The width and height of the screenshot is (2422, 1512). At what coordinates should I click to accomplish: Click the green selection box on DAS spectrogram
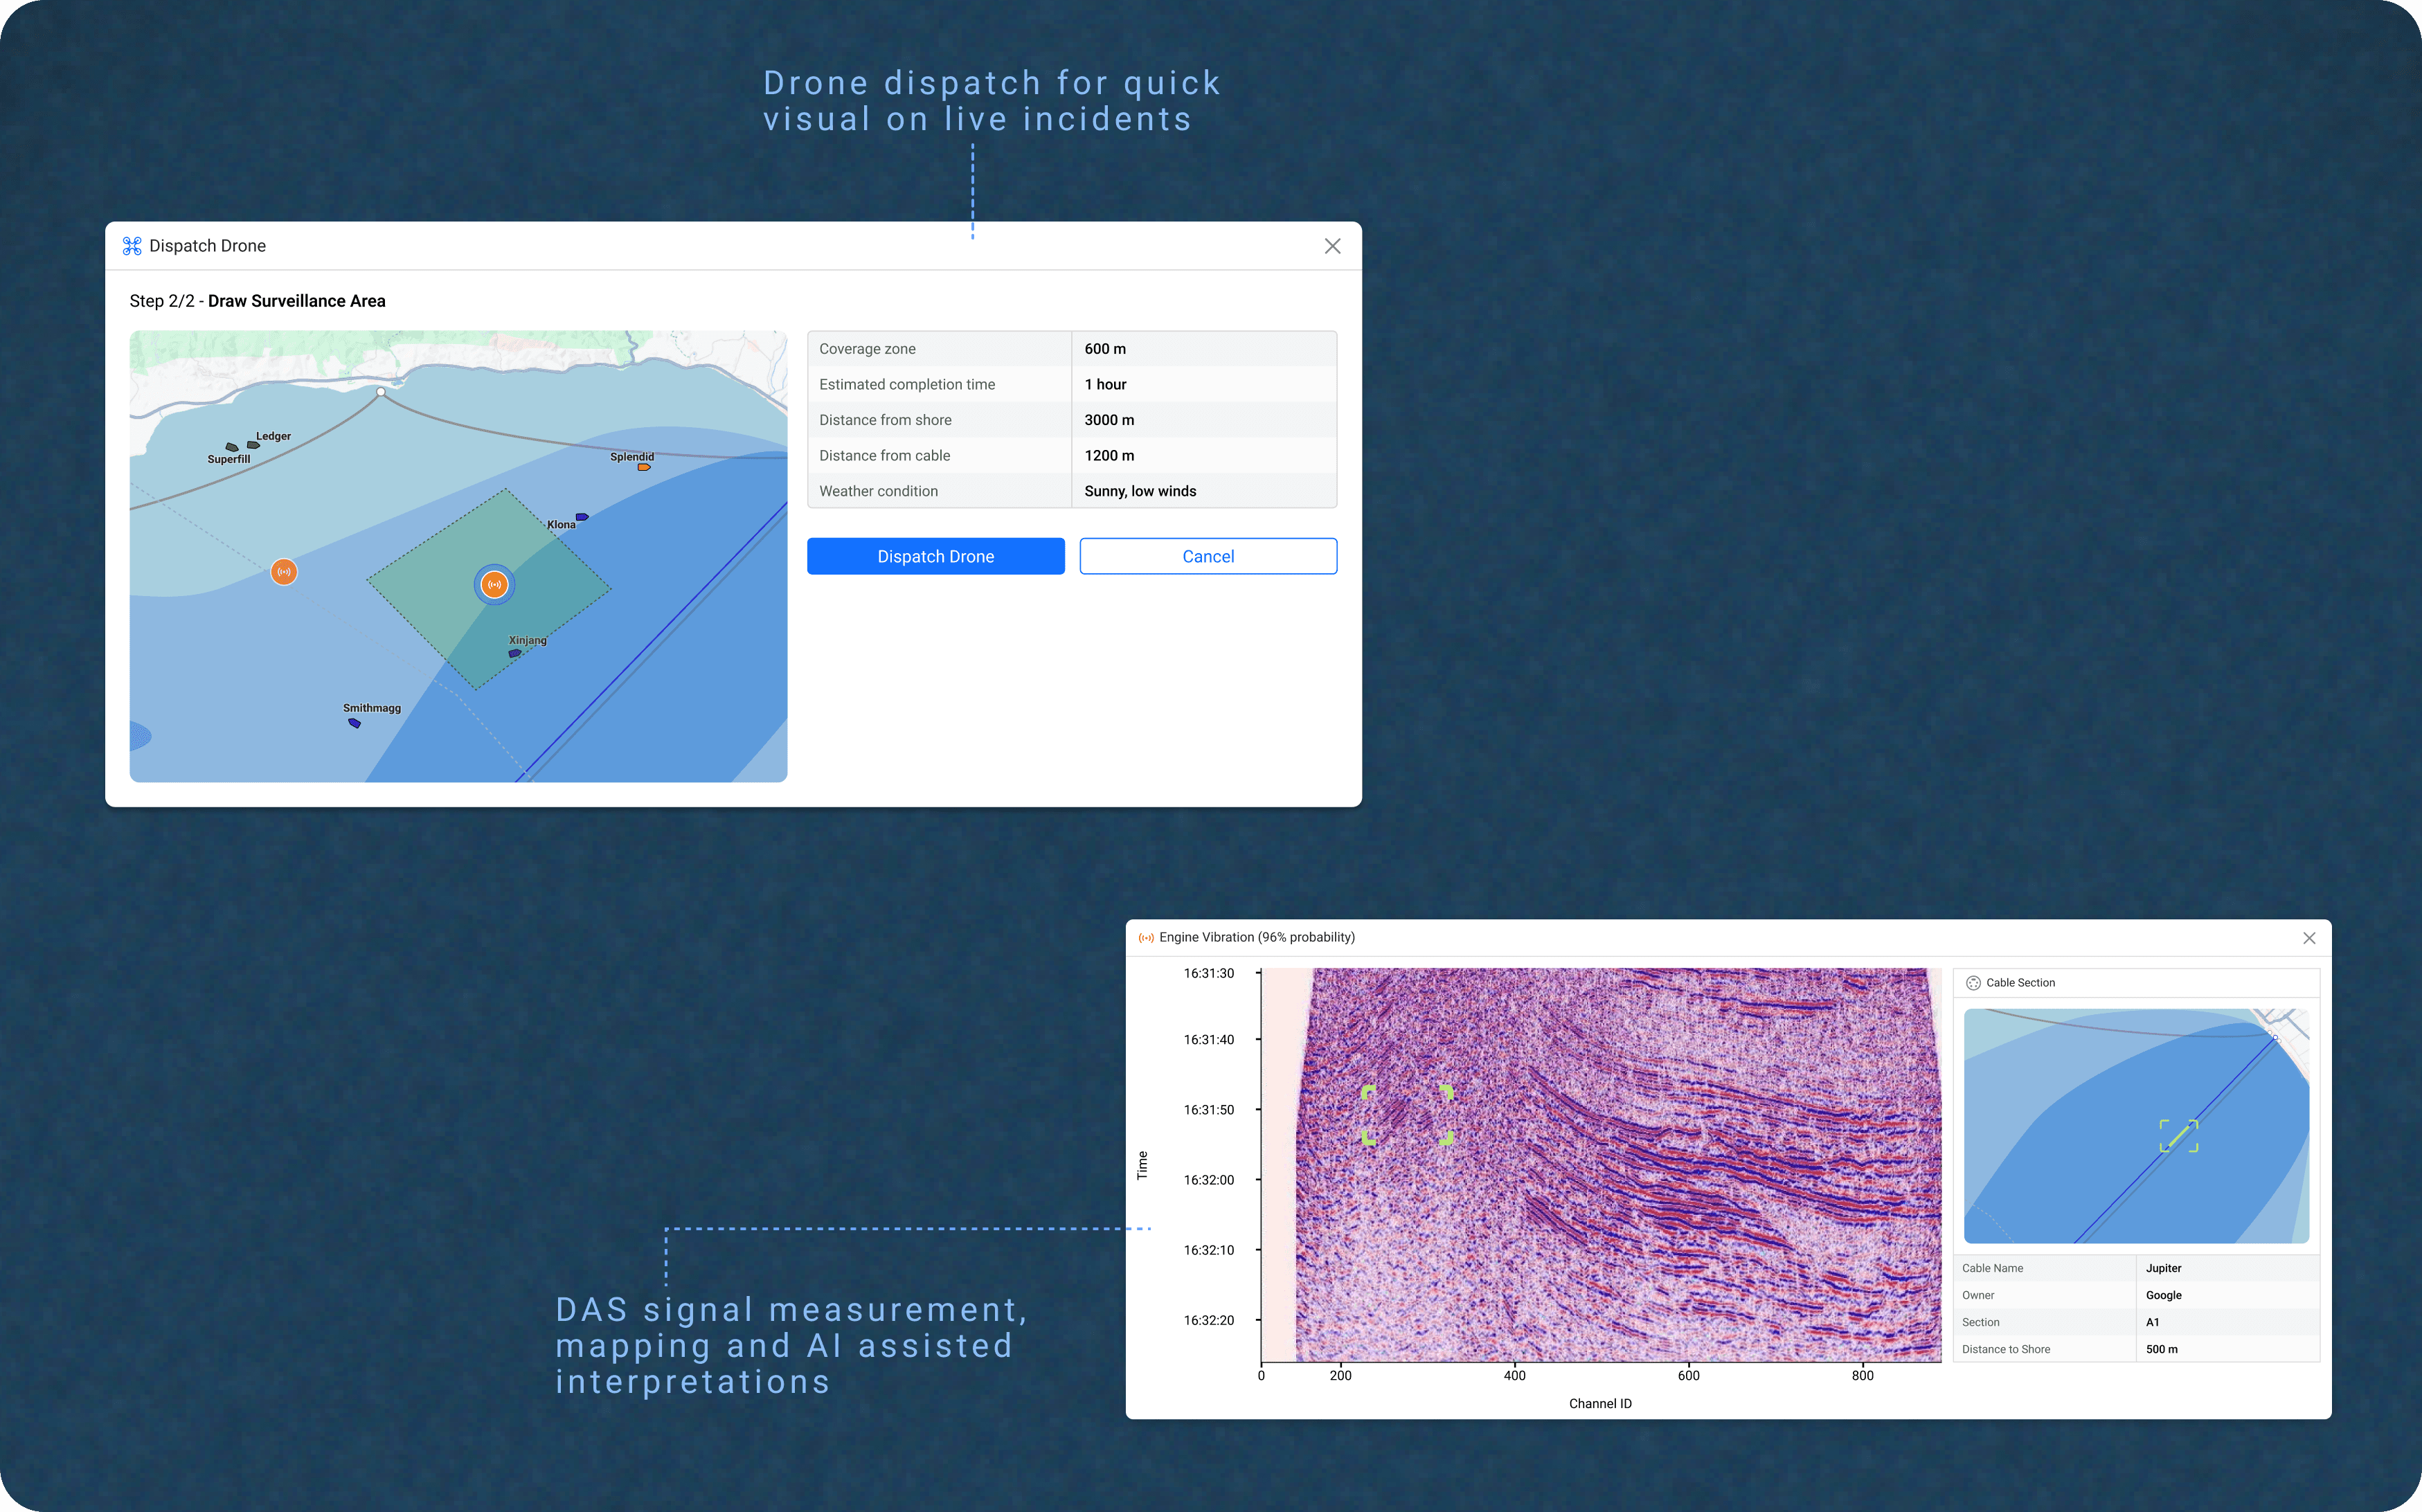(1407, 1115)
